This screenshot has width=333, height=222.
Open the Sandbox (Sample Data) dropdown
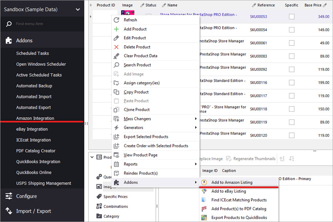[78, 10]
